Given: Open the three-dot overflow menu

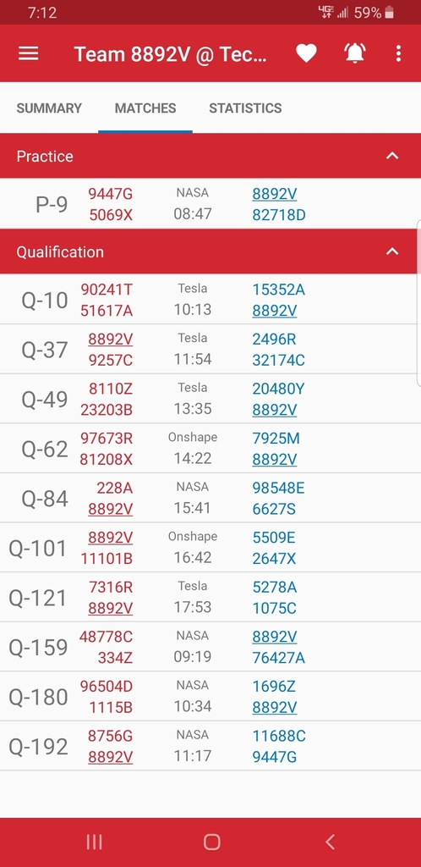Looking at the screenshot, I should (398, 53).
